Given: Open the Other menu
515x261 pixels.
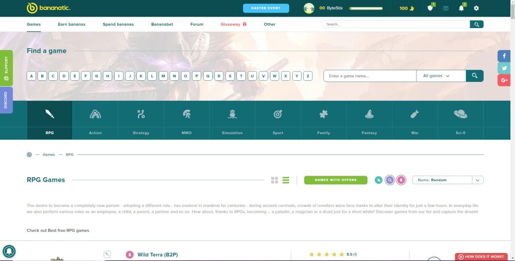Looking at the screenshot, I should coord(270,24).
